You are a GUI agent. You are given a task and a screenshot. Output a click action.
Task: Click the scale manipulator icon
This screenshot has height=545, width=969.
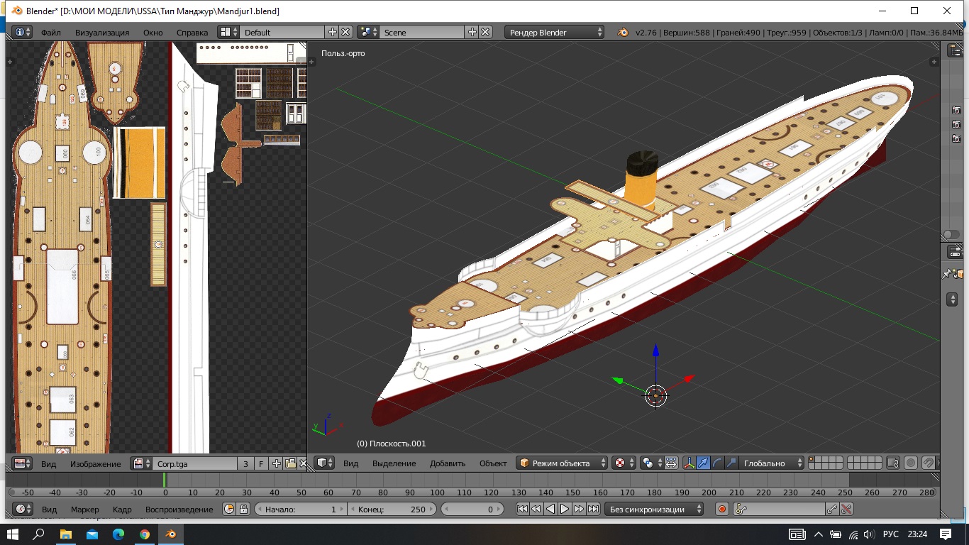[x=731, y=463]
